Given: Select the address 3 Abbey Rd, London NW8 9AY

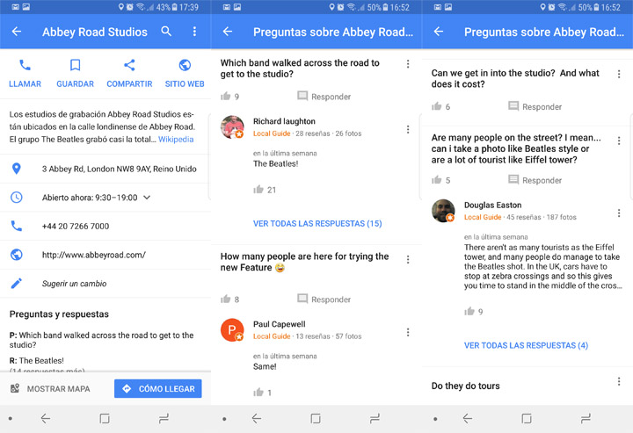Looking at the screenshot, I should 119,169.
